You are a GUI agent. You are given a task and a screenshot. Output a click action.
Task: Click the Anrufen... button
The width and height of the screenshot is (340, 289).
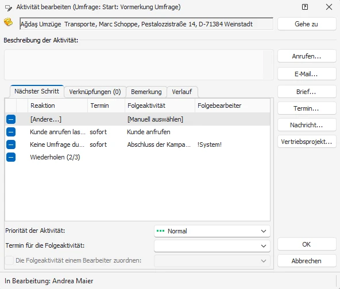click(307, 56)
